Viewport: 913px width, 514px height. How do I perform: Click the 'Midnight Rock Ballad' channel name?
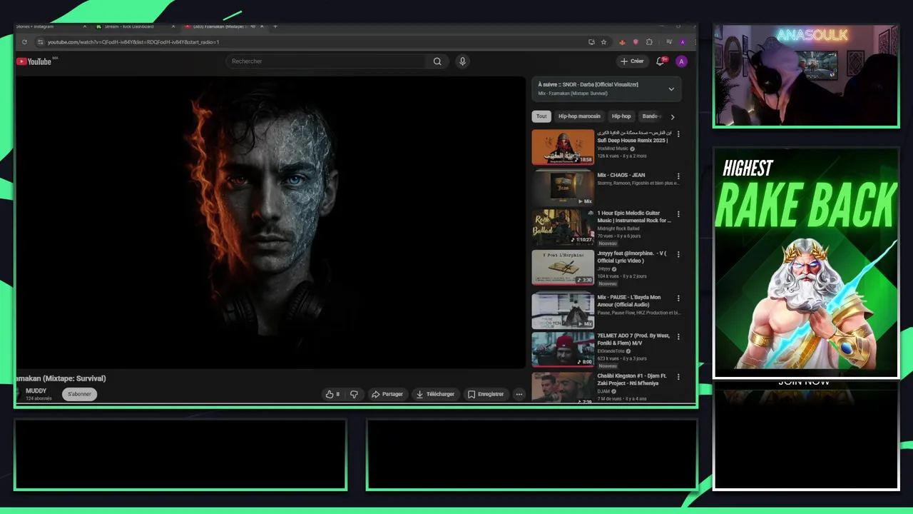(x=618, y=228)
